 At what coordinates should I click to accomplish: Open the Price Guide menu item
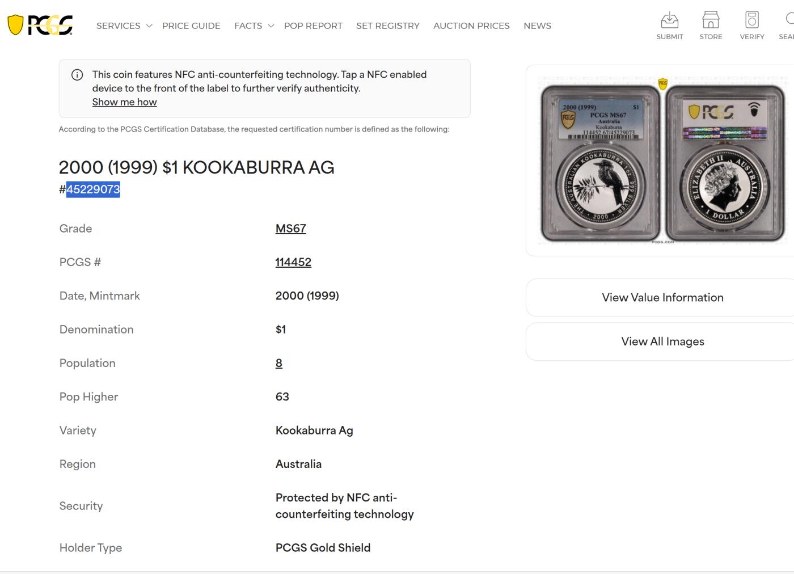tap(191, 26)
